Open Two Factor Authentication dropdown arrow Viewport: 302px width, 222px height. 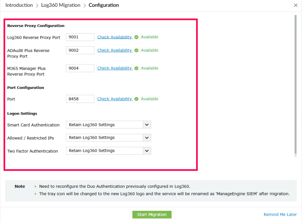point(147,151)
